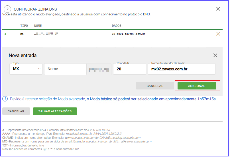This screenshot has height=157, width=230.
Task: Click the TIPO column header
Action: click(24, 26)
